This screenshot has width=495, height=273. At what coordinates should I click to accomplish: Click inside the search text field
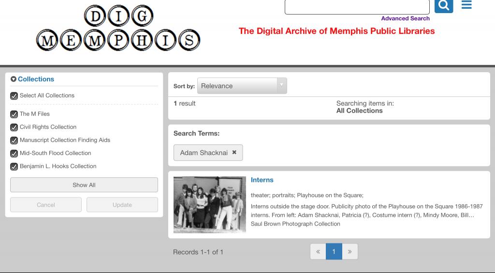point(357,7)
